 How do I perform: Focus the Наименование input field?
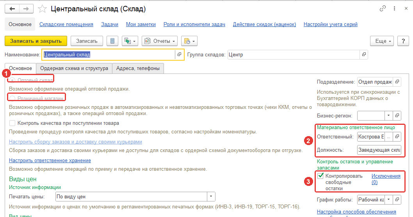109,54
